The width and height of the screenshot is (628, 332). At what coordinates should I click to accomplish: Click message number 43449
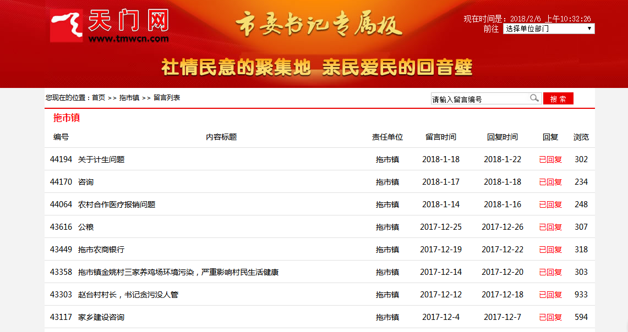coord(61,250)
